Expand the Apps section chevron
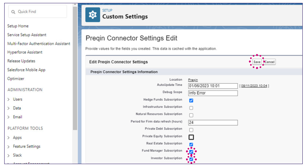Image resolution: width=305 pixels, height=167 pixels. (x=8, y=138)
